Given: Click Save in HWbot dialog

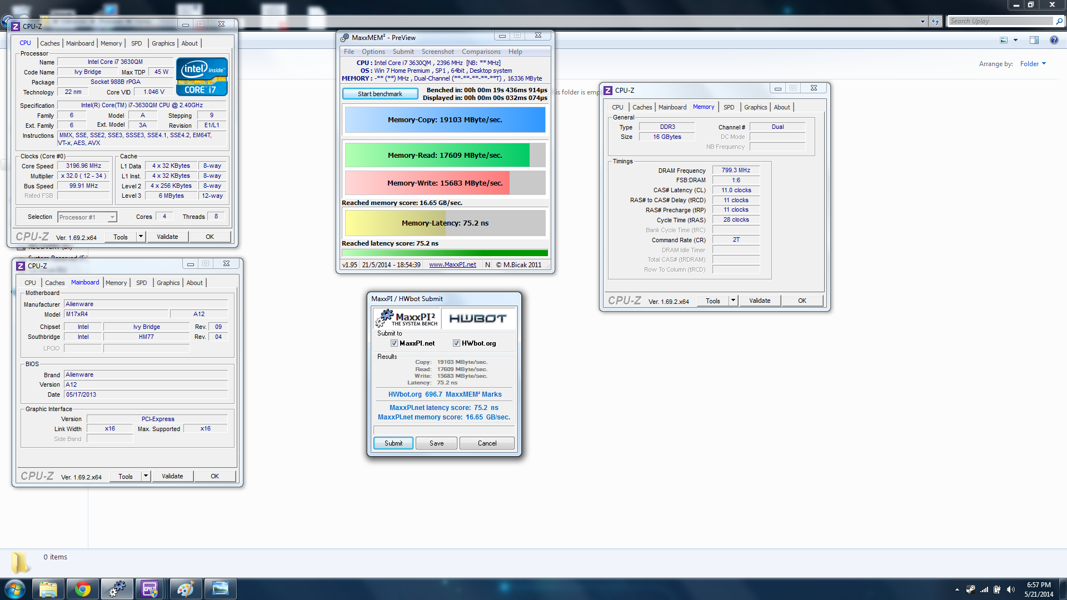Looking at the screenshot, I should [x=437, y=443].
